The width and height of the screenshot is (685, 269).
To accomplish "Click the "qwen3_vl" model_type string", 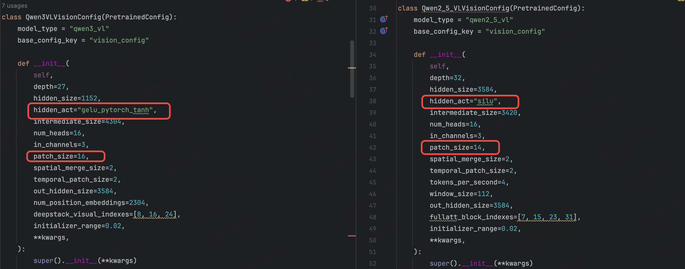I will (89, 29).
